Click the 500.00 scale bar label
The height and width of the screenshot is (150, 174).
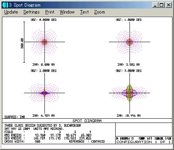pos(22,43)
